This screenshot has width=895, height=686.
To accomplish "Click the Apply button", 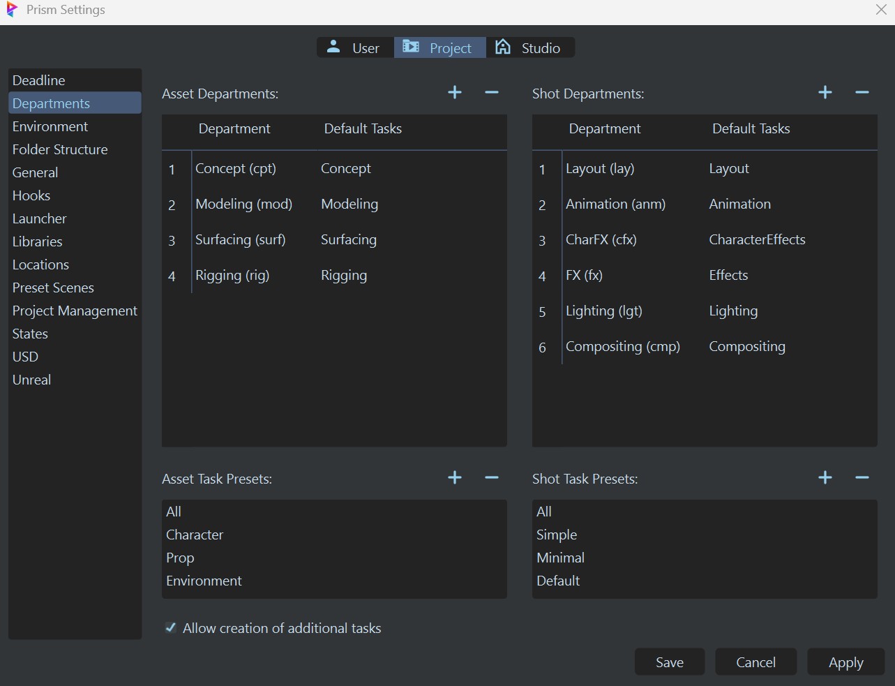I will [845, 662].
